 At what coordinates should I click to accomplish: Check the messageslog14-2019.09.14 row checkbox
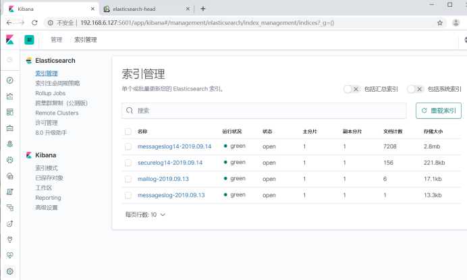tap(128, 146)
